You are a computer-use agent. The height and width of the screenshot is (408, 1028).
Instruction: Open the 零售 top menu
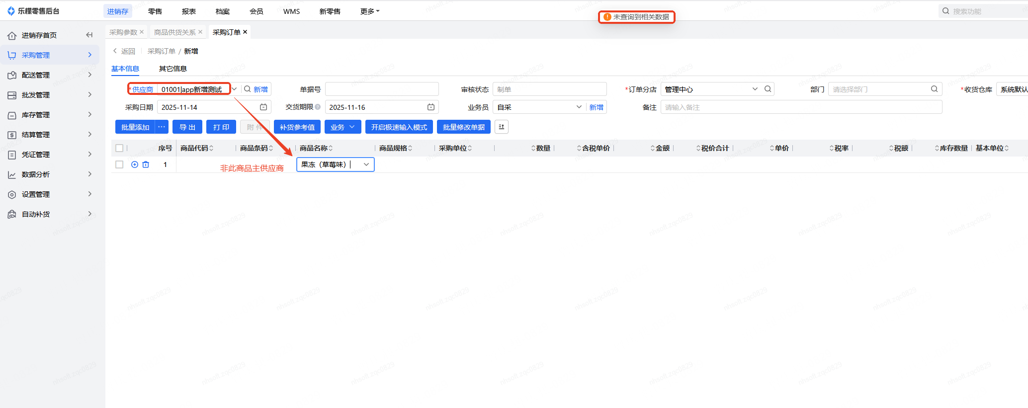[155, 11]
